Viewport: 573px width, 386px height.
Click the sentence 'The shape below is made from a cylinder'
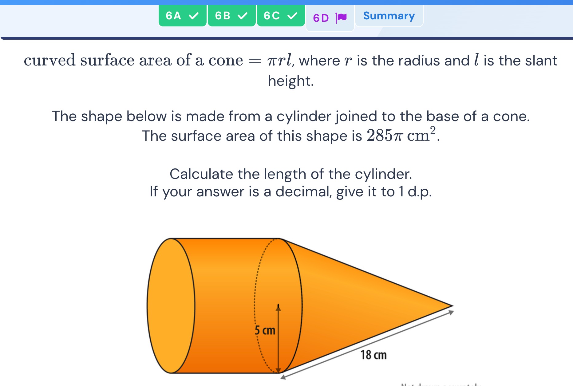291,116
